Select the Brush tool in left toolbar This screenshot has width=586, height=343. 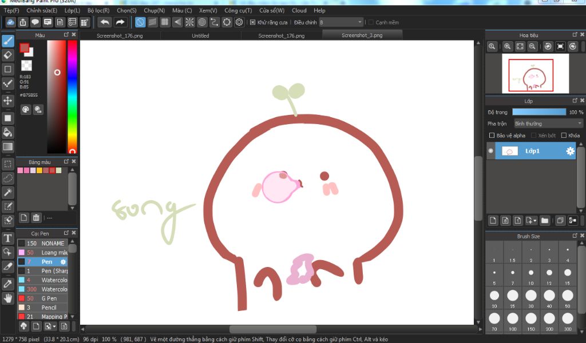click(x=8, y=41)
